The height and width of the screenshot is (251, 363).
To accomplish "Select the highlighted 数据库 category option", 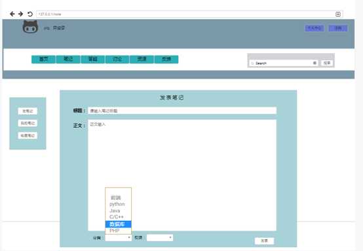I will click(118, 224).
